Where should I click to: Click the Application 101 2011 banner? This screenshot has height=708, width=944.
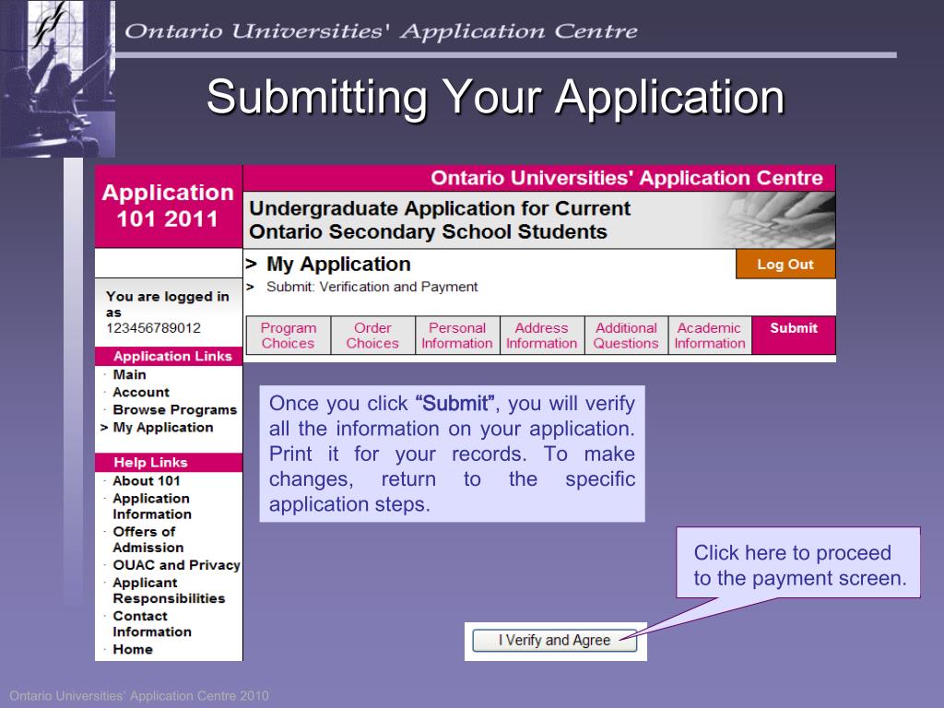168,206
